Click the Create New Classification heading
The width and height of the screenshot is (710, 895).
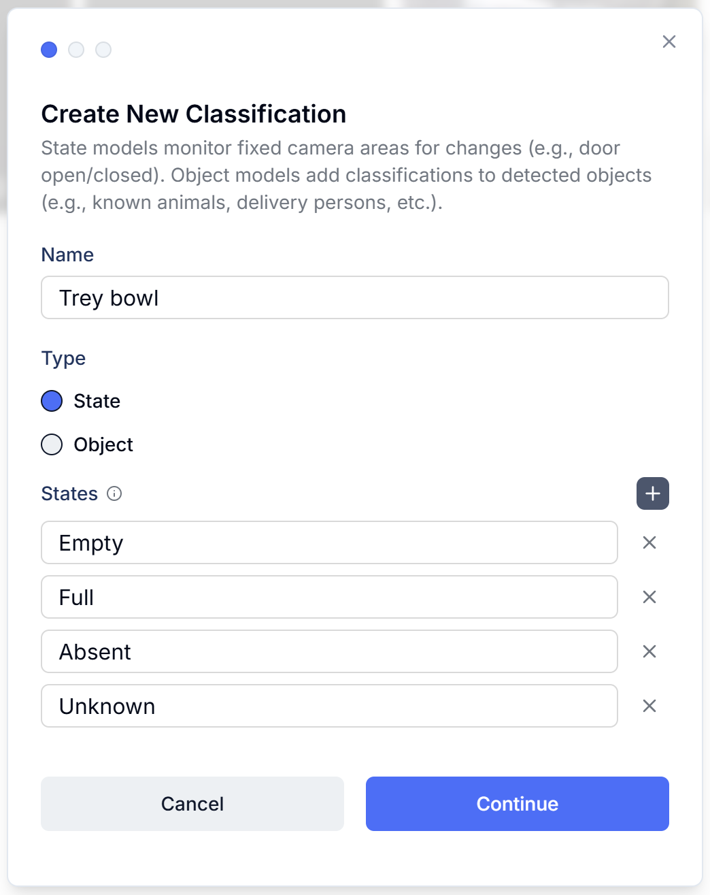click(x=194, y=114)
